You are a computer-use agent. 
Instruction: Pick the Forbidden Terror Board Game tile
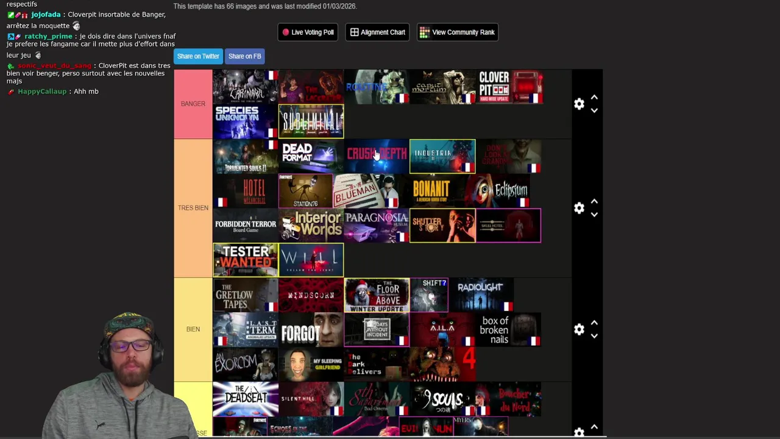(x=245, y=226)
